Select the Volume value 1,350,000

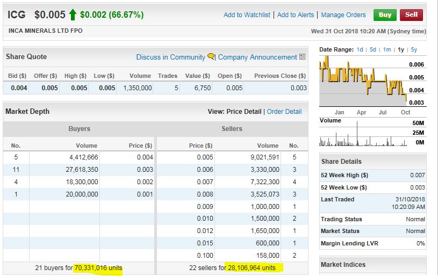click(x=138, y=88)
